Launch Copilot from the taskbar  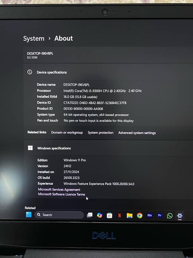click(x=99, y=215)
